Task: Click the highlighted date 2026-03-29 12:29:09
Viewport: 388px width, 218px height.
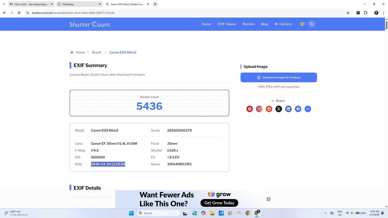Action: coord(108,164)
